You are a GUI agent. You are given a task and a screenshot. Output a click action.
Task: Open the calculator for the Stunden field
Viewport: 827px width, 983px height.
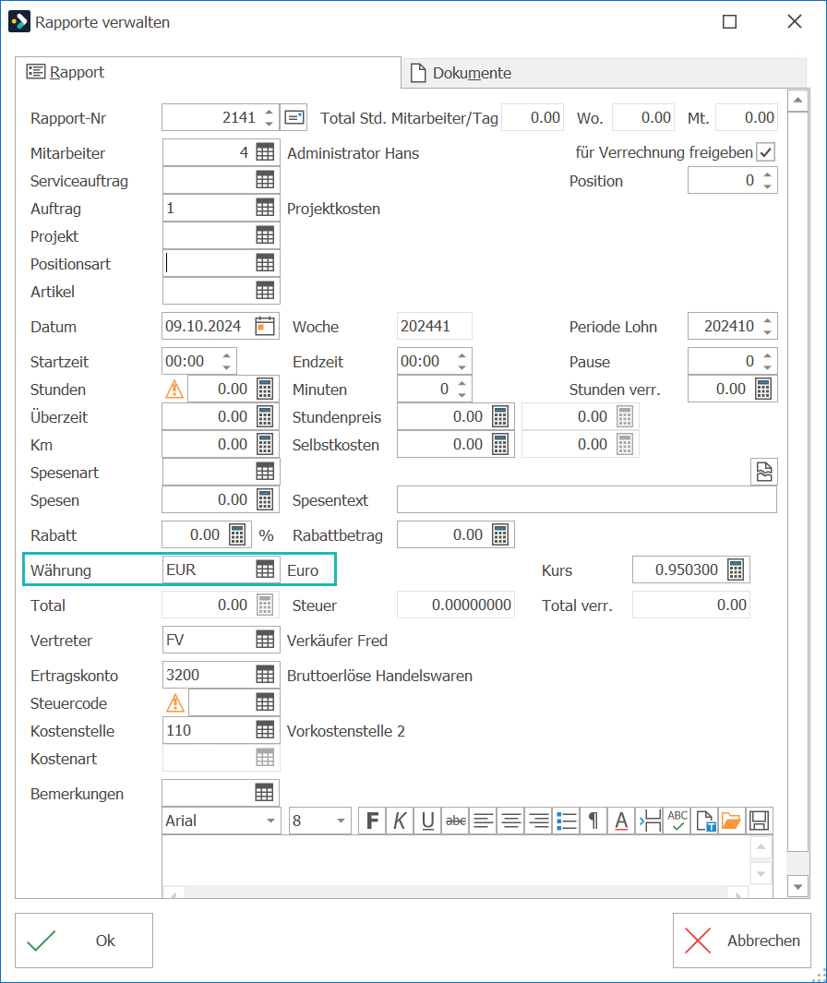click(x=265, y=389)
